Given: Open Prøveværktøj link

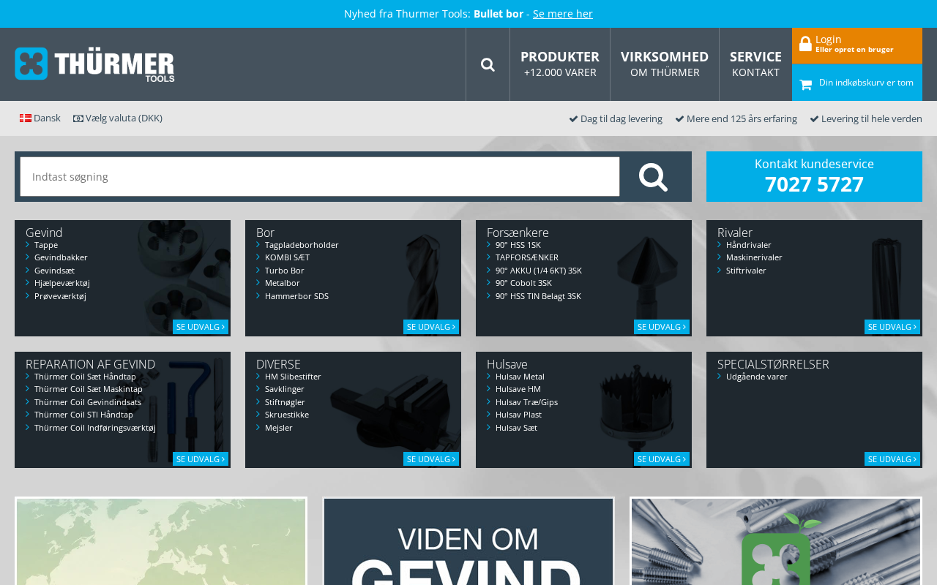Looking at the screenshot, I should click(60, 296).
